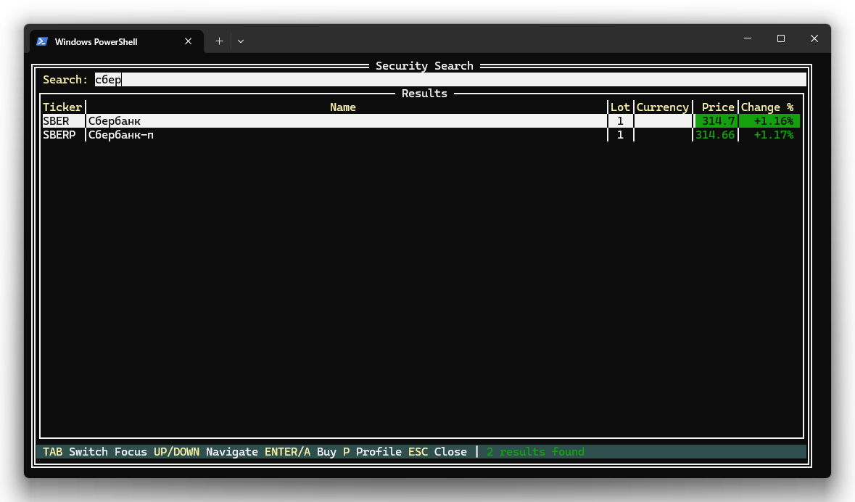Expand the new tab profile dropdown
Screen dimensions: 855x502
[241, 41]
